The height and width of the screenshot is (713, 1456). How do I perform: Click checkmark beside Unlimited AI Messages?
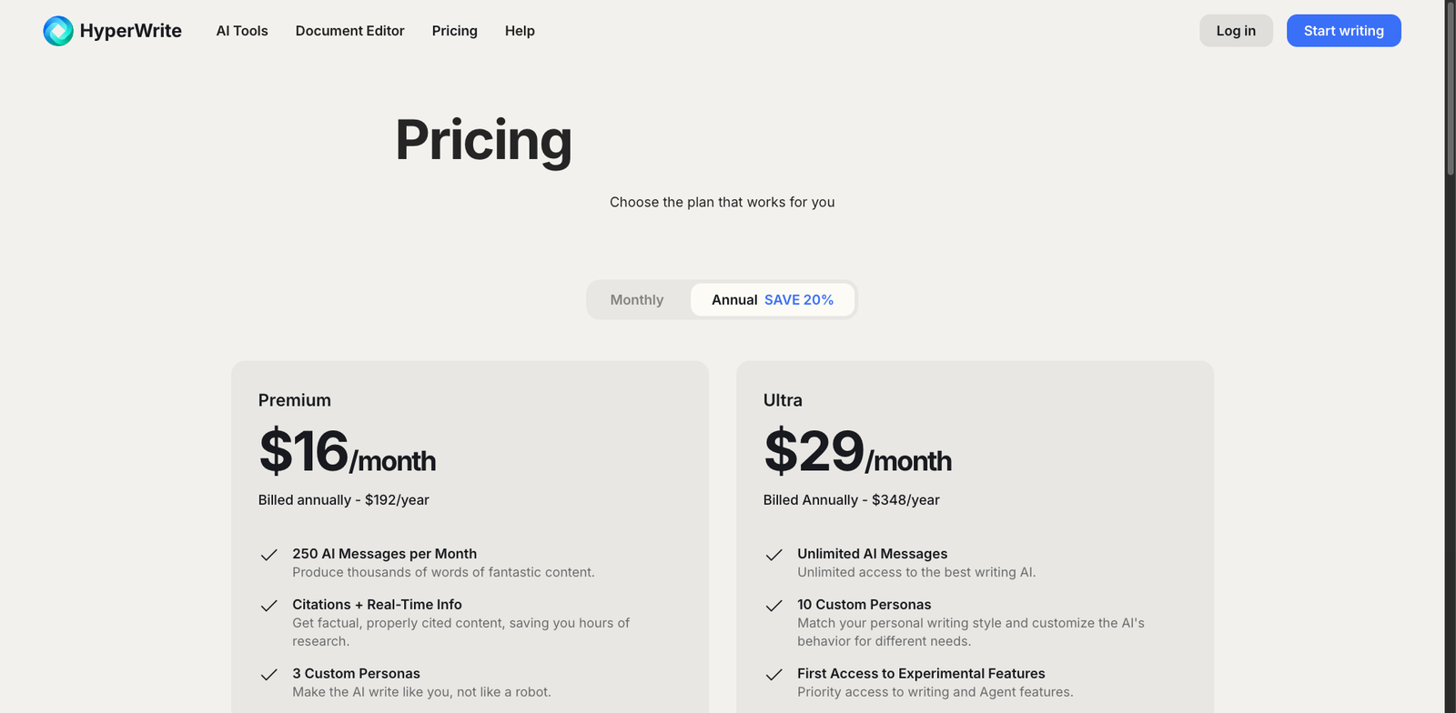point(773,555)
